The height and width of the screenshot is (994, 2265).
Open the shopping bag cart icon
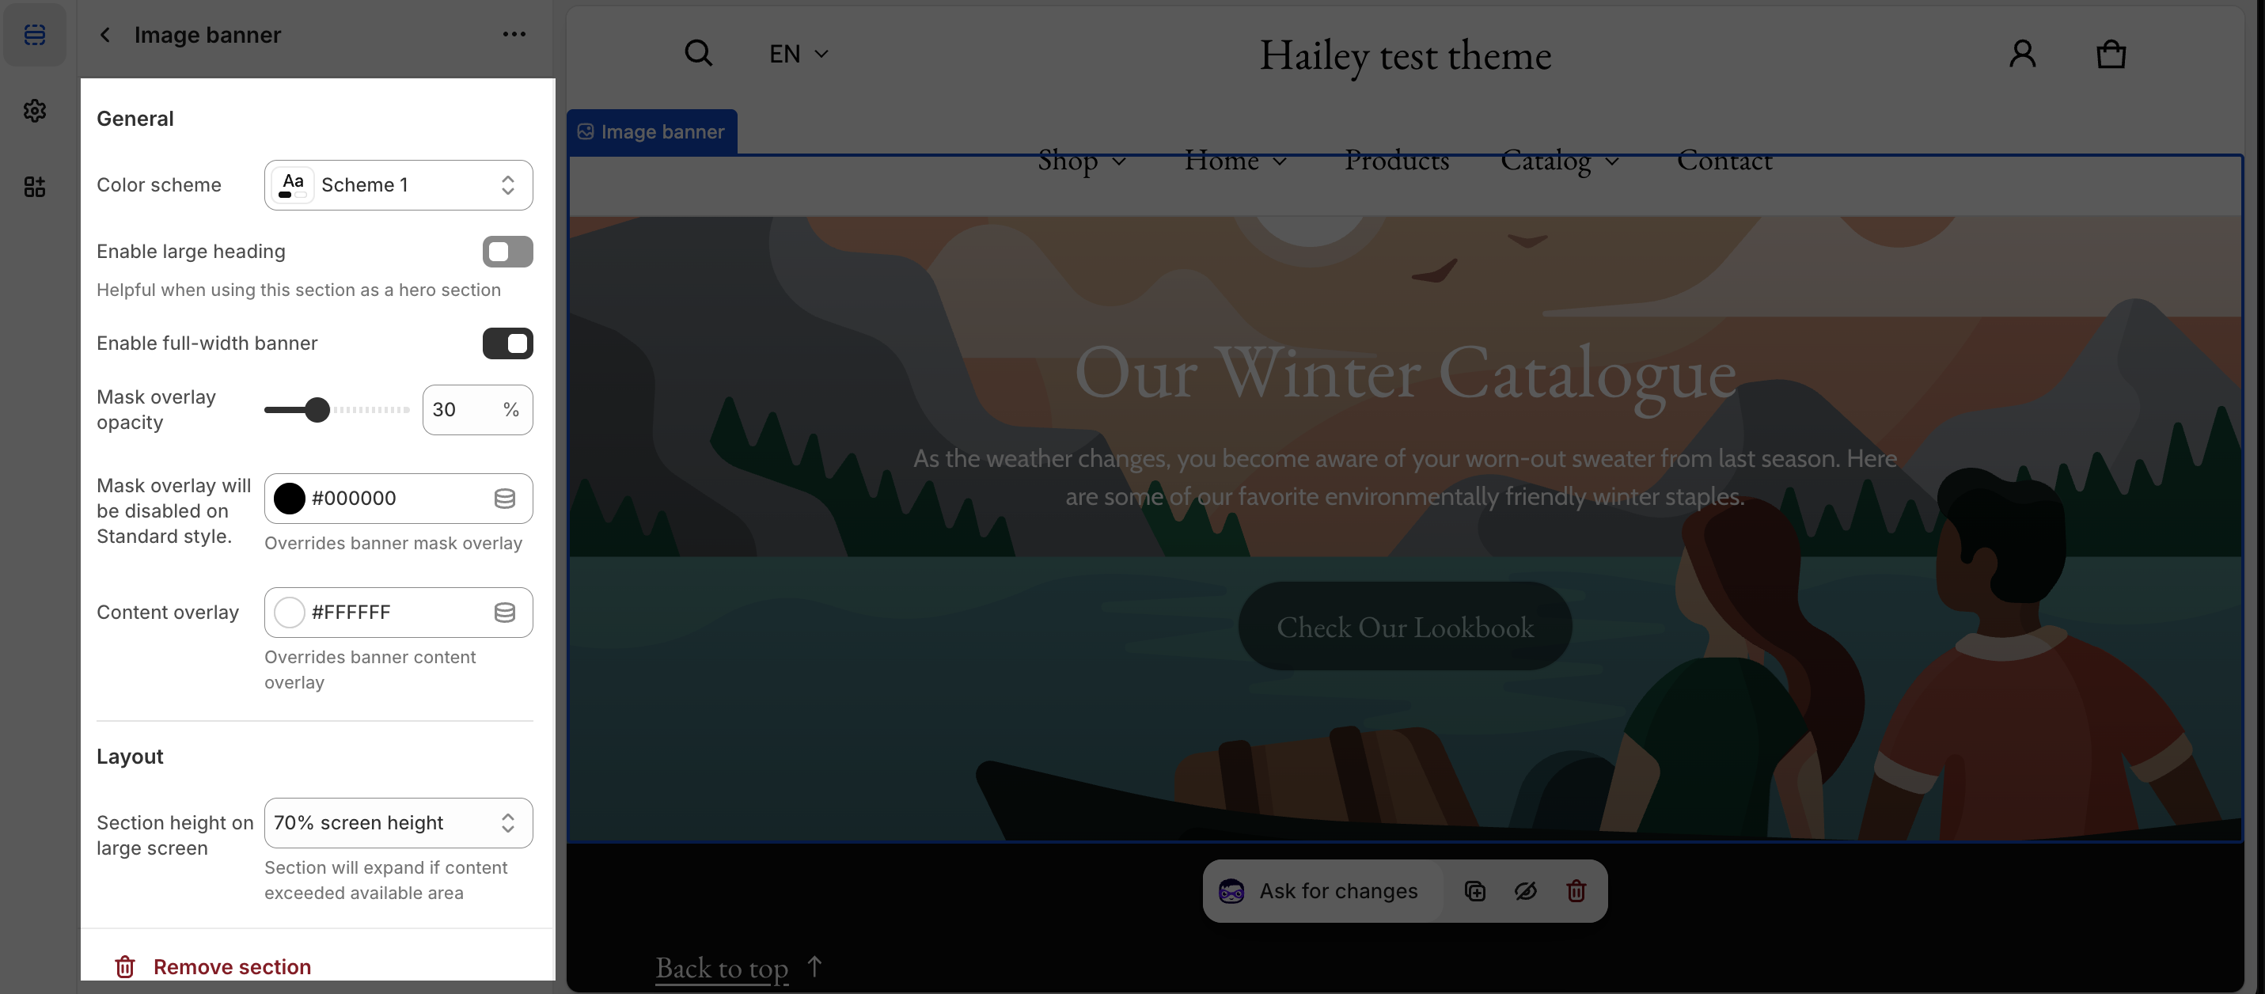pos(2110,54)
